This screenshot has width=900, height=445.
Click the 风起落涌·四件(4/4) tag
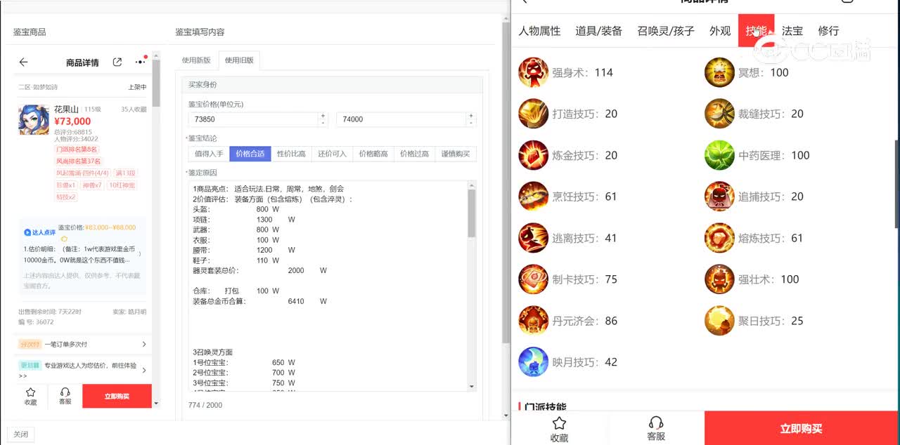point(83,173)
